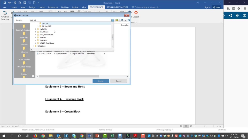Click the share icon in 3DEXPERIENCE bar

230,15
